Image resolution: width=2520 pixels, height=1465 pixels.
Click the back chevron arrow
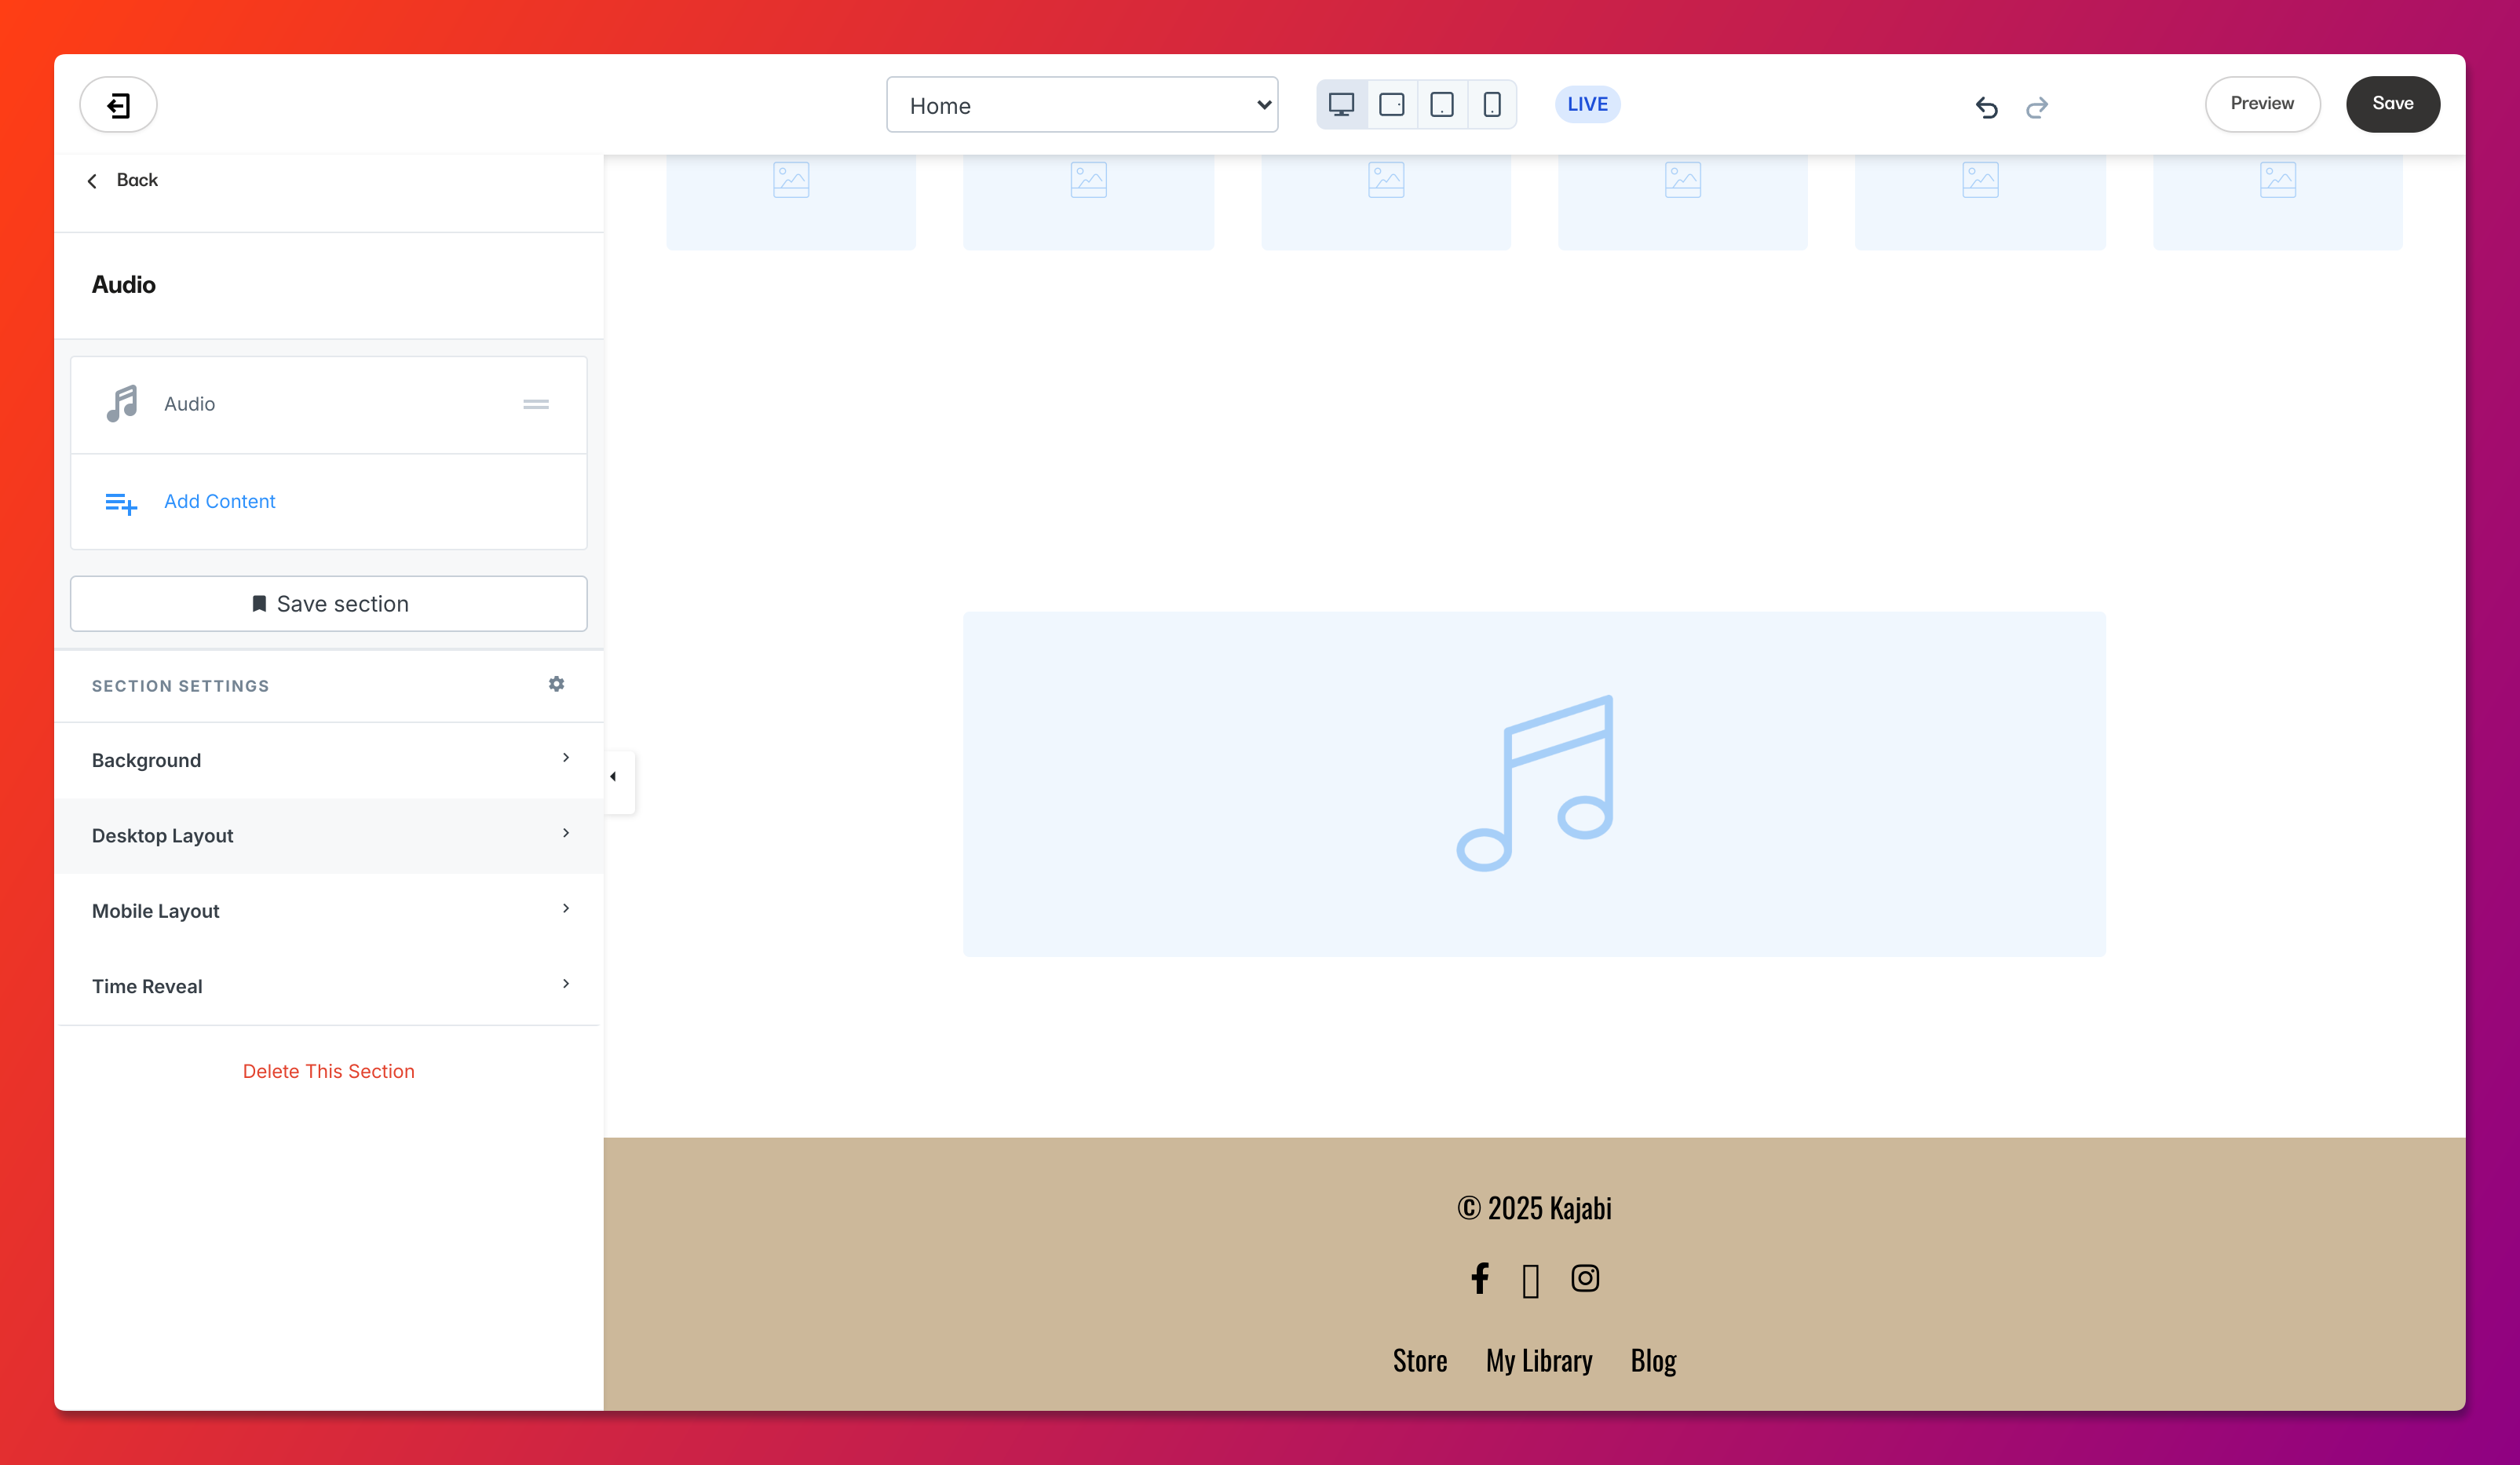[92, 181]
